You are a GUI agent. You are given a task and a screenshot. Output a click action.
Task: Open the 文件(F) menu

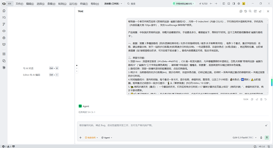[x=19, y=4]
